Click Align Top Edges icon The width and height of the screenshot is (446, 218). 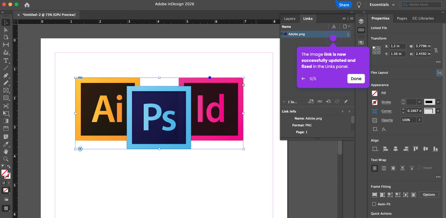(415, 149)
